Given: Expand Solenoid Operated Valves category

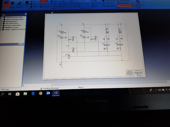Looking at the screenshot, I should pos(2,18).
